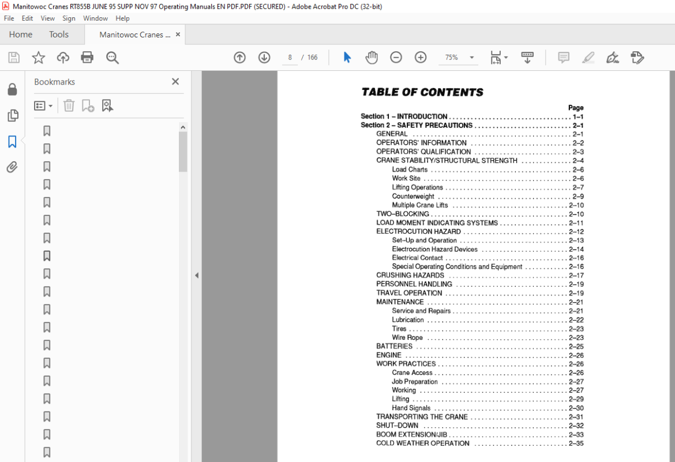
Task: Select the Manitowoc Cranes document tab
Action: pyautogui.click(x=135, y=35)
